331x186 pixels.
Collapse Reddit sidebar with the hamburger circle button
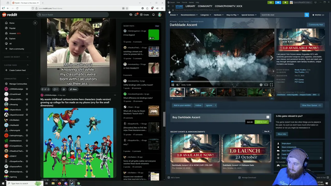point(35,23)
